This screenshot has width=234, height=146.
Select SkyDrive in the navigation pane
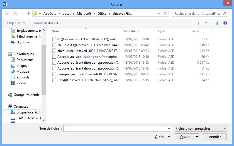point(23,42)
